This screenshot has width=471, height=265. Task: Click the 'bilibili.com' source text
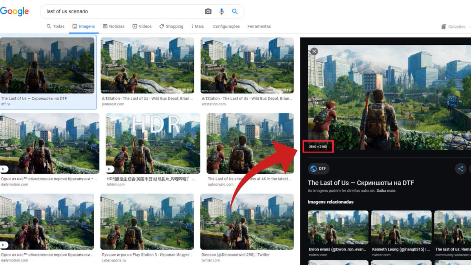pos(116,185)
